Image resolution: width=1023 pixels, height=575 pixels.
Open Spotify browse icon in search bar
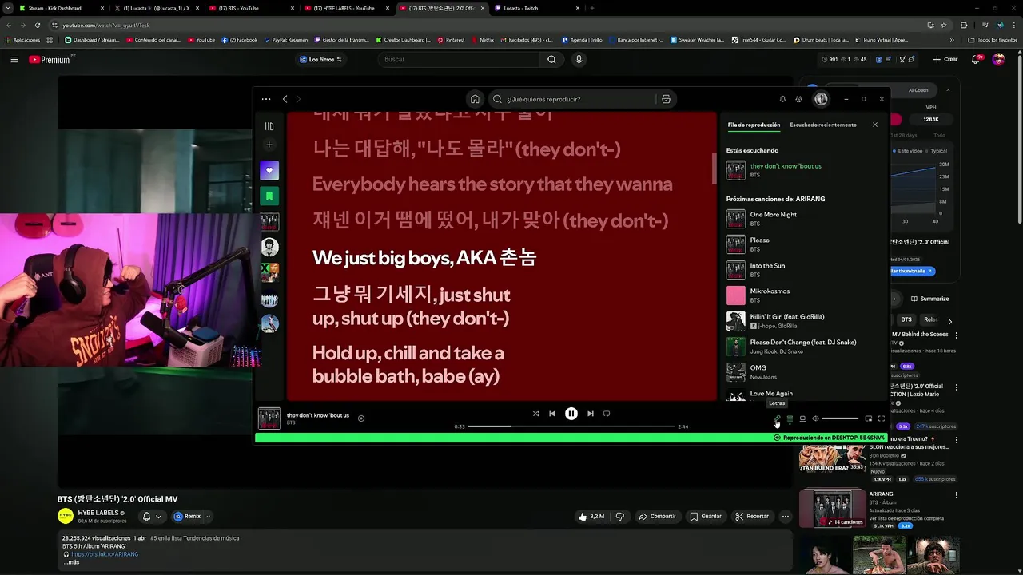[x=666, y=99]
